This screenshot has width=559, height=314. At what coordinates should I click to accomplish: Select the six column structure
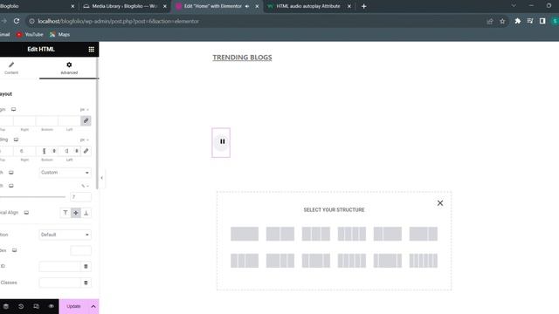(423, 261)
